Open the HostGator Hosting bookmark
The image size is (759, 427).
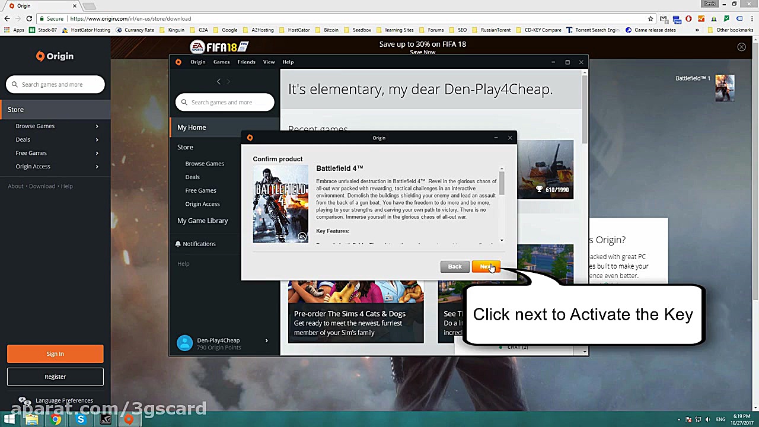click(x=86, y=30)
